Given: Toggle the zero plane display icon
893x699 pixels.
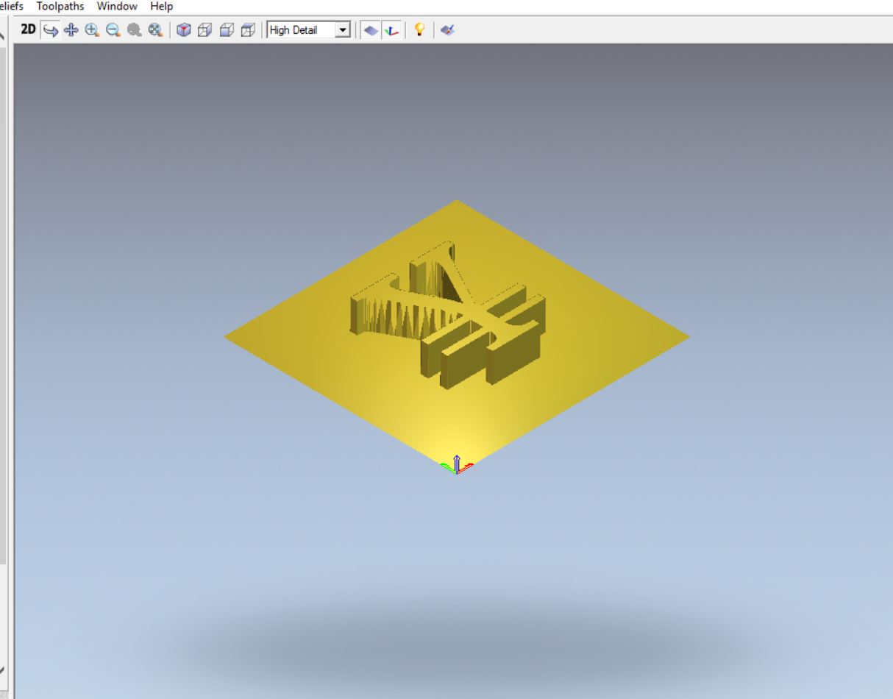Looking at the screenshot, I should click(x=371, y=30).
